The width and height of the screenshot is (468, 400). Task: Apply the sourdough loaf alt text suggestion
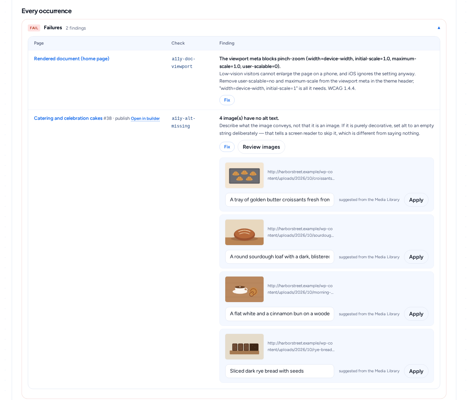pos(416,257)
